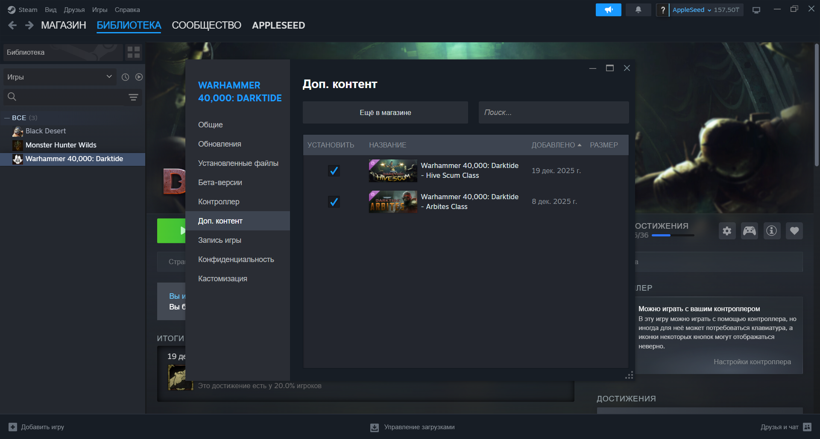Open Обновления properties section
The width and height of the screenshot is (820, 439).
point(237,144)
